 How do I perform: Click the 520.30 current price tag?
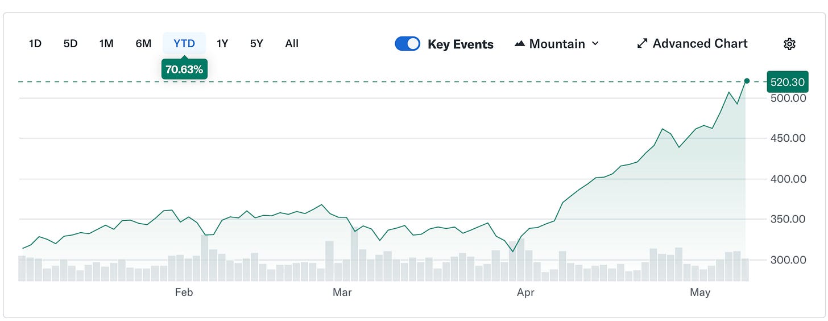786,82
